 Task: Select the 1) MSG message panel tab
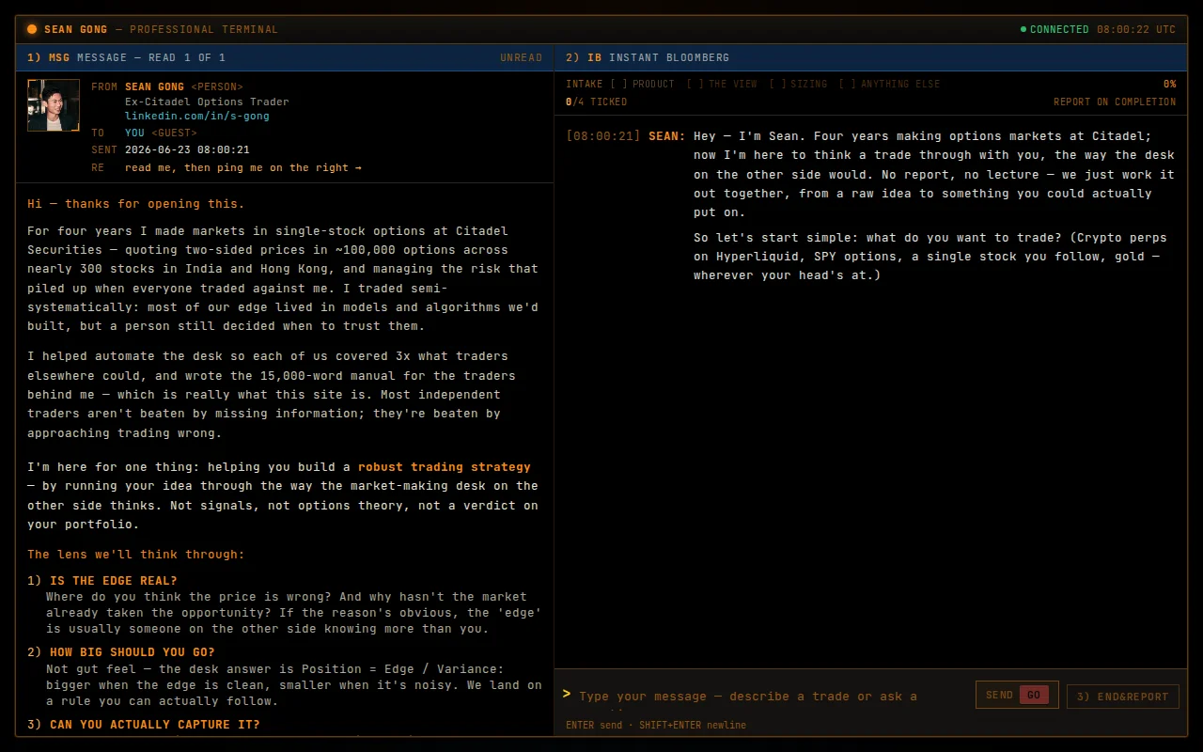[x=284, y=57]
